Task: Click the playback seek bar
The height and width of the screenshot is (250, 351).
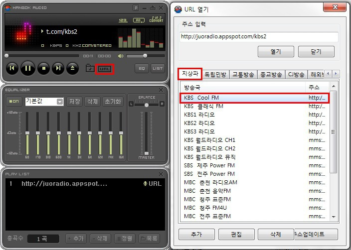Action: pyautogui.click(x=42, y=56)
